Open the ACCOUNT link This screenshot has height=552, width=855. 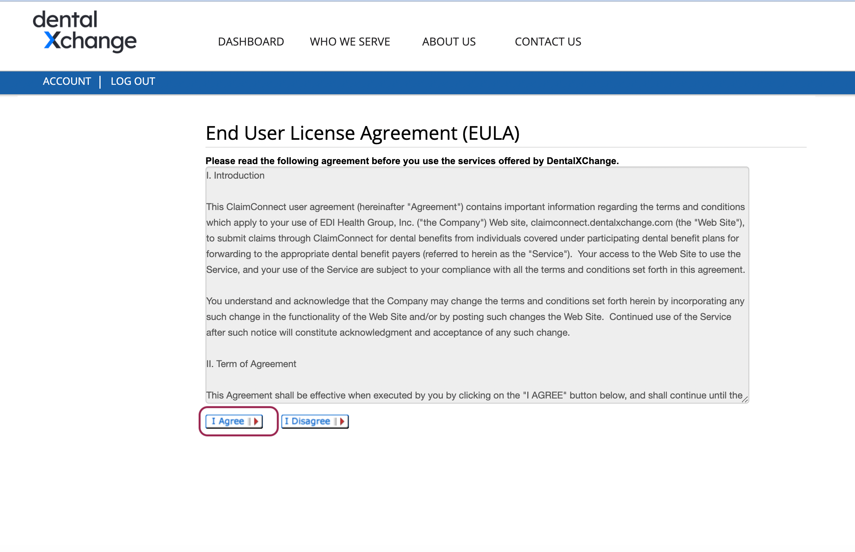(x=67, y=81)
